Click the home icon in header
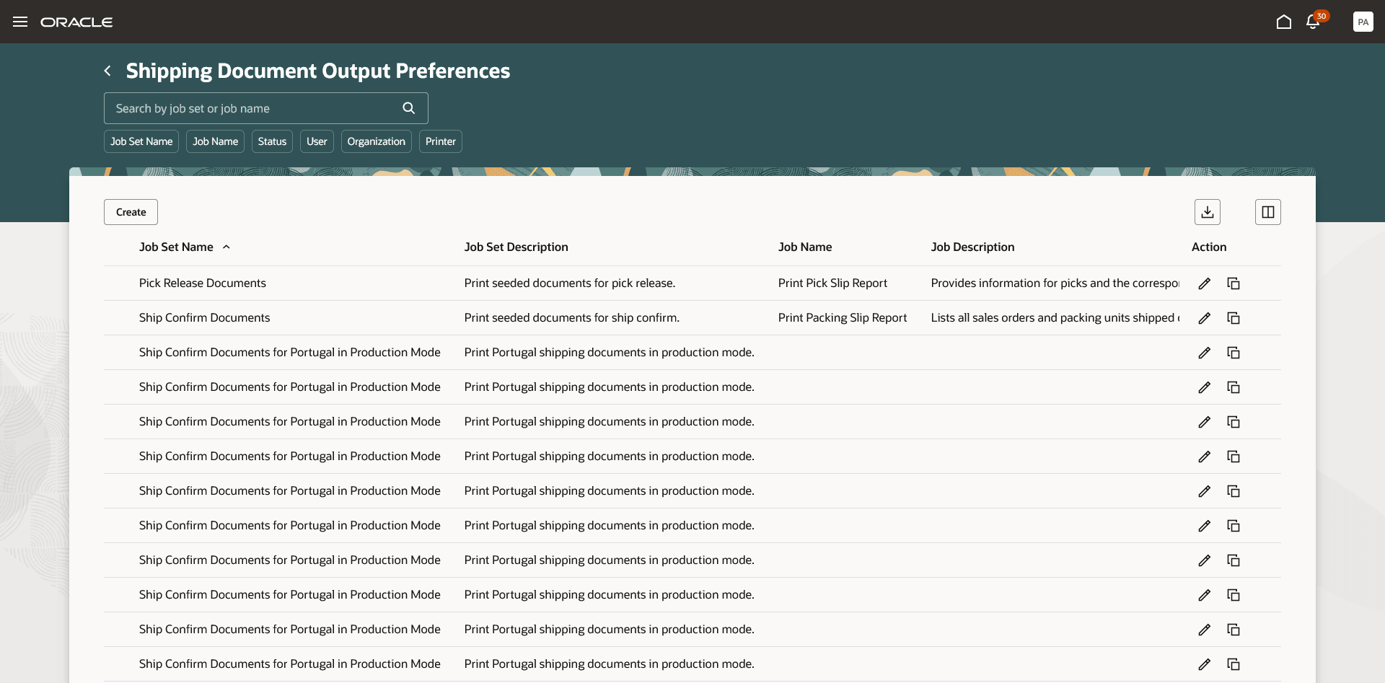 [1283, 22]
